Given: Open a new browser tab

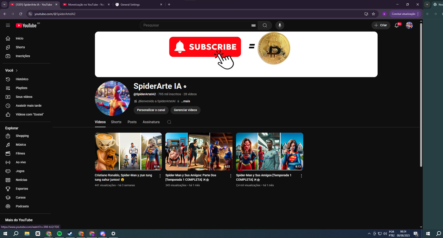Looking at the screenshot, I should coord(169,4).
